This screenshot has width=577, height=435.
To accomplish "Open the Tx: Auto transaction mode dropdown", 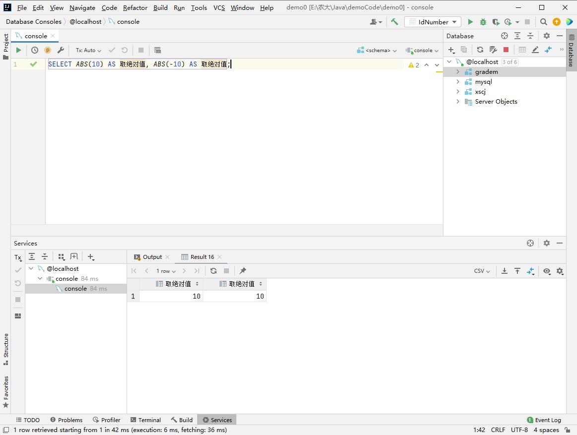I will [88, 50].
